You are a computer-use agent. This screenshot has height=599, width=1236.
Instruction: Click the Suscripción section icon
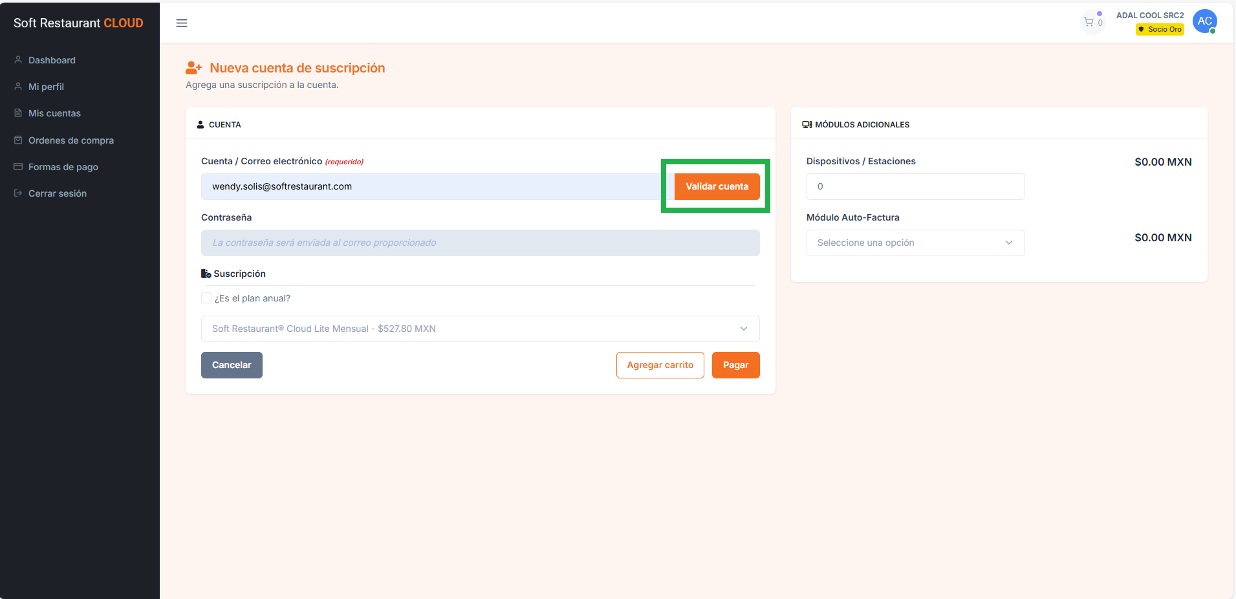206,274
